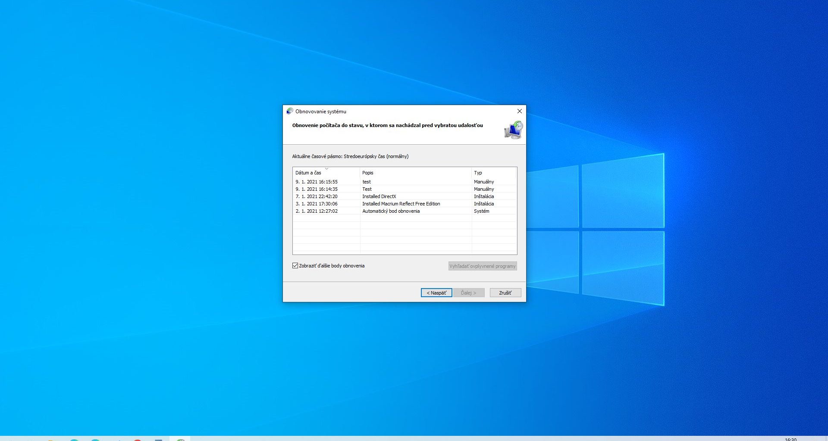This screenshot has height=441, width=828.
Task: Close the Obnovovanie systému dialog
Action: [519, 111]
